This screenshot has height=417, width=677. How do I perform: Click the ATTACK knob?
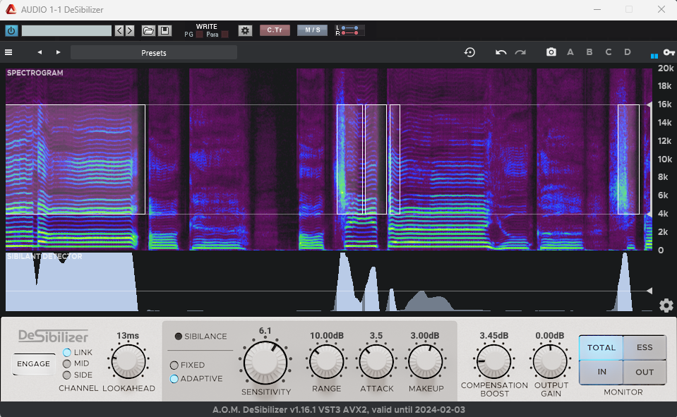click(376, 362)
